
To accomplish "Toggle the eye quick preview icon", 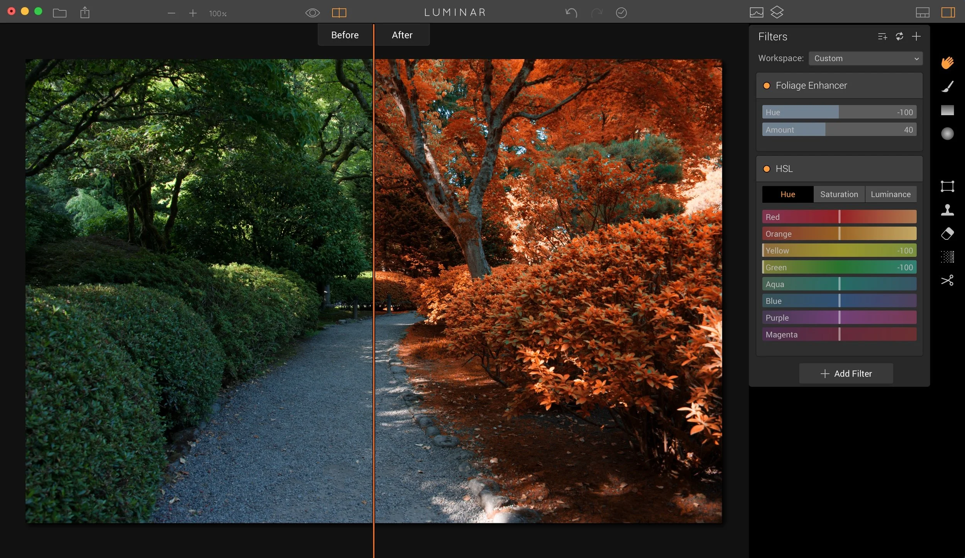I will (312, 13).
